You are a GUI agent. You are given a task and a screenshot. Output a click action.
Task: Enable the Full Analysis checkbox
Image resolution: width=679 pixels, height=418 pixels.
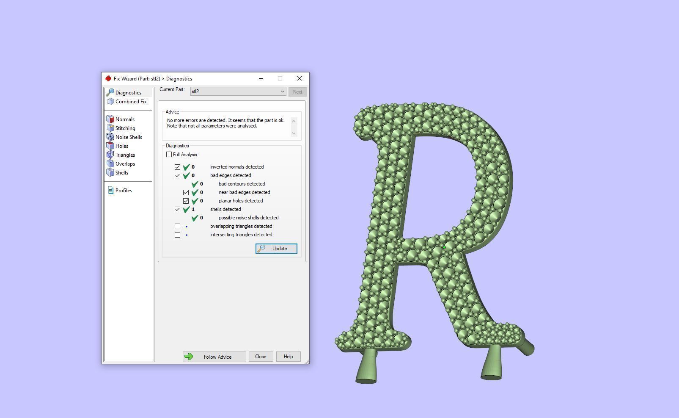tap(169, 155)
